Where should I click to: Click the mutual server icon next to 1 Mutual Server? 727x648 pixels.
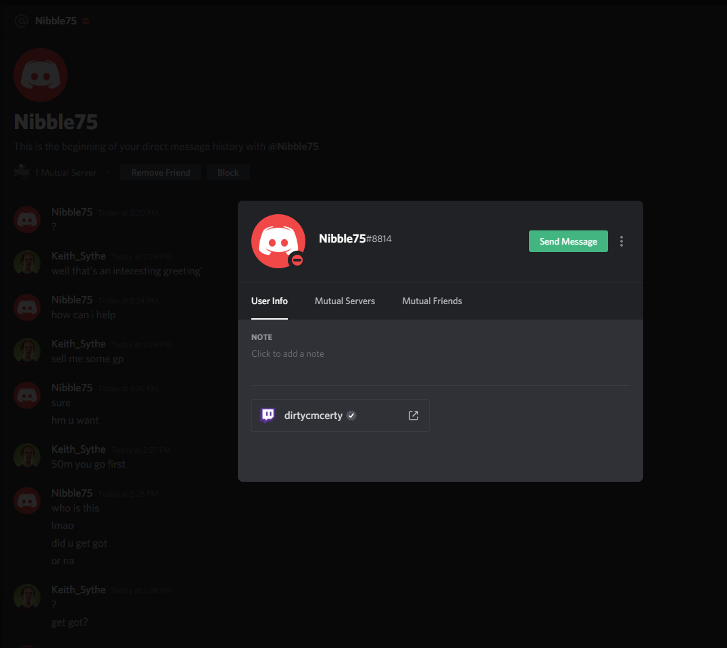[x=22, y=172]
